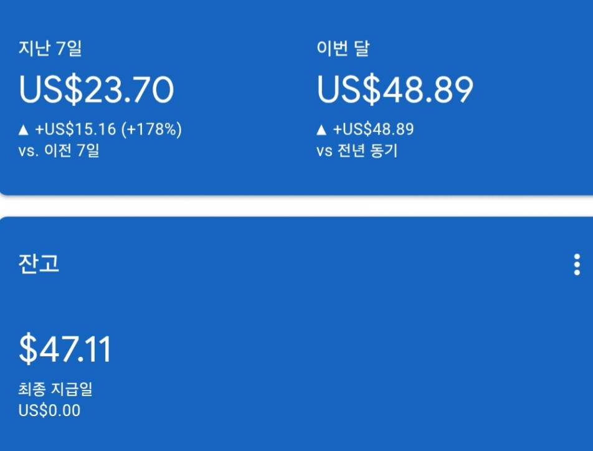Tap the US$0.00 last payment value
The width and height of the screenshot is (593, 451).
click(x=49, y=411)
